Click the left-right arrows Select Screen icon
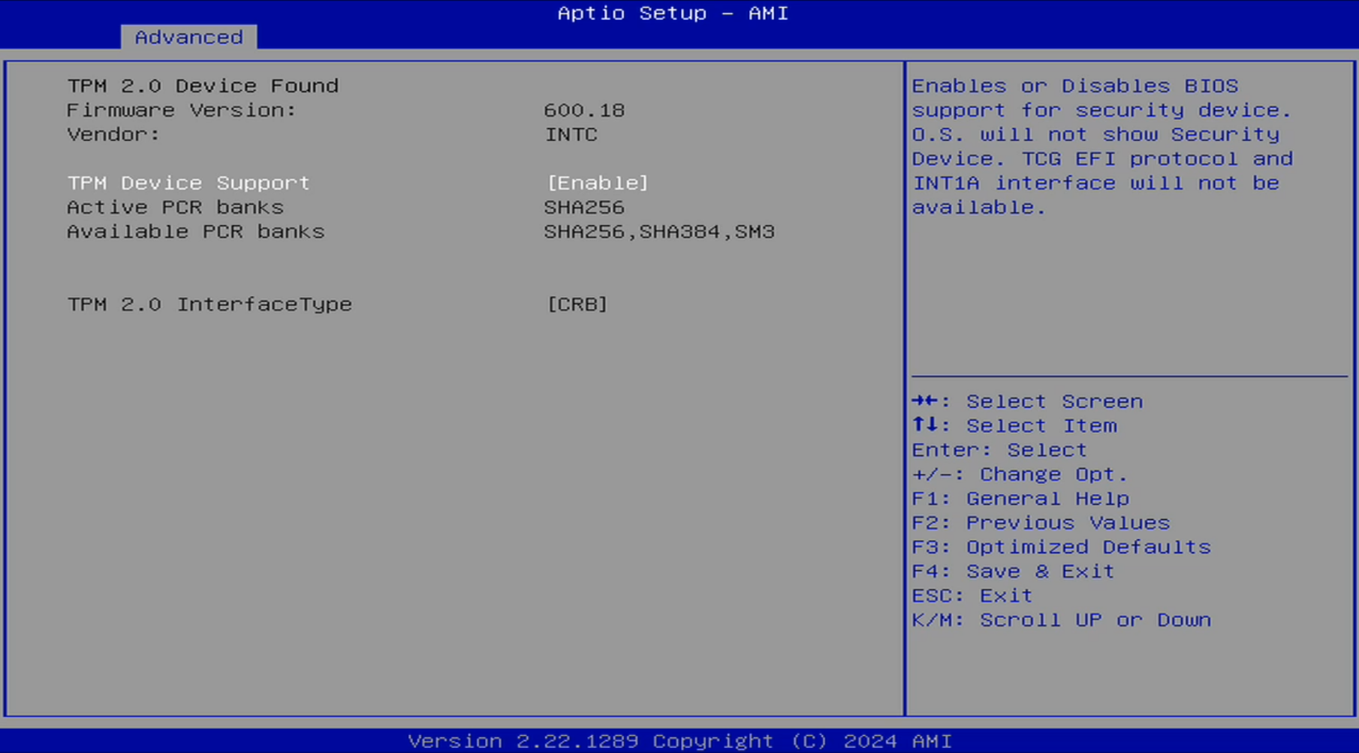1359x753 pixels. pyautogui.click(x=926, y=401)
